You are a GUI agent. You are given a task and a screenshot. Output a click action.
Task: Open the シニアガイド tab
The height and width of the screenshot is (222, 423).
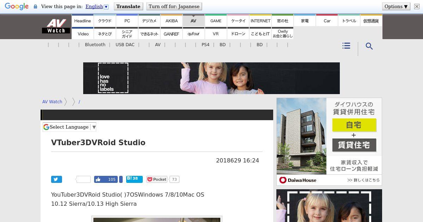pos(127,33)
